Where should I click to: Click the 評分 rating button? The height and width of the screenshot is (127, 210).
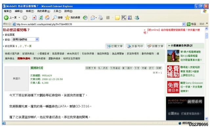click(x=152, y=68)
